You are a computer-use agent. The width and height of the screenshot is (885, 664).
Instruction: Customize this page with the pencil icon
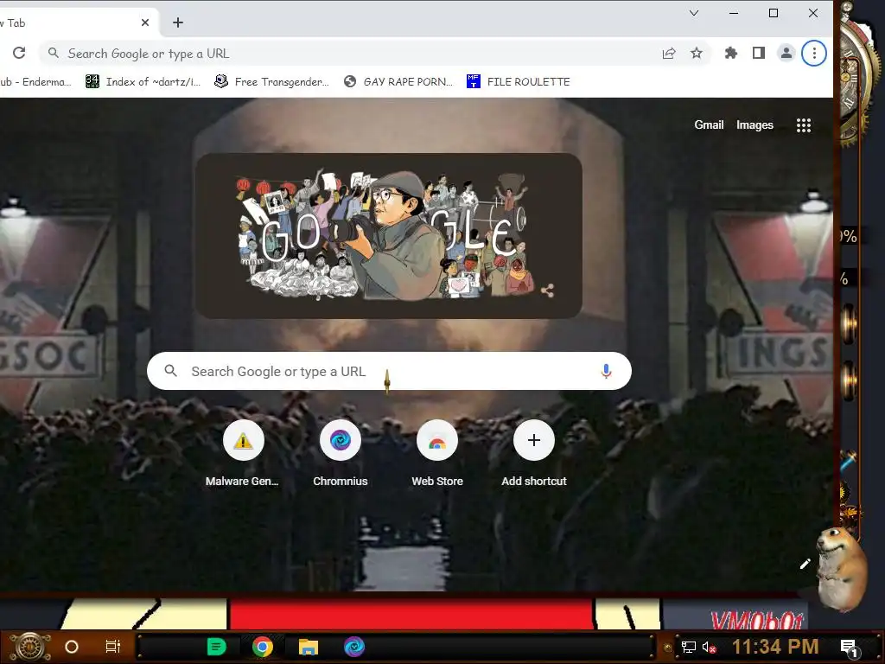tap(805, 564)
